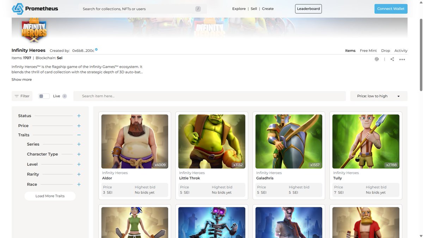Click the slash shortcut key icon in search bar
423x238 pixels.
click(x=198, y=9)
